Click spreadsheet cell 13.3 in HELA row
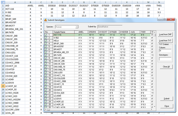 (84, 16)
